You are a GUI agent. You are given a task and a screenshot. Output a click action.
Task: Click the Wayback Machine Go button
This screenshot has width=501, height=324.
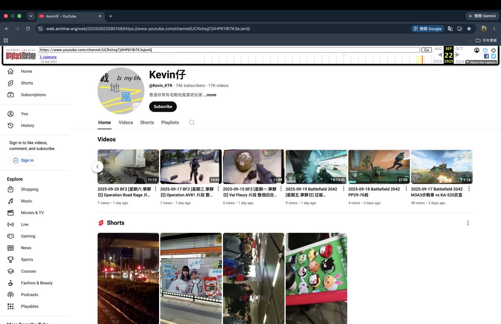[x=426, y=50]
